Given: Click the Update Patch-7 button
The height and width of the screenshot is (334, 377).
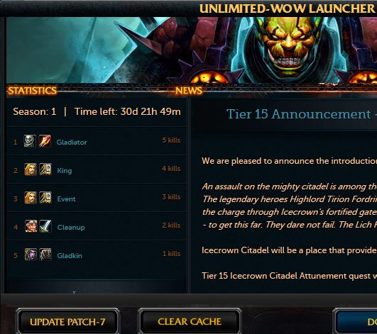Looking at the screenshot, I should (x=67, y=322).
